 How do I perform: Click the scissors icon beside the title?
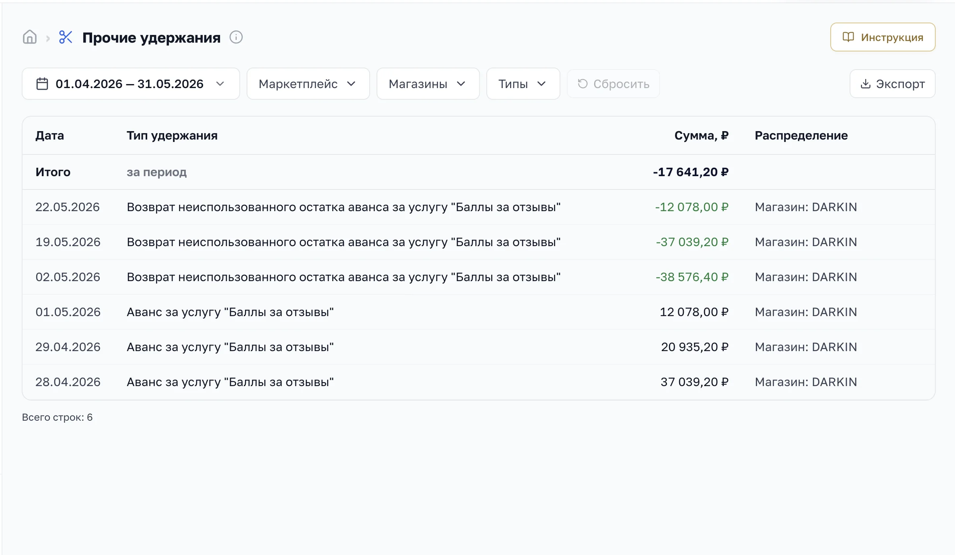[66, 37]
